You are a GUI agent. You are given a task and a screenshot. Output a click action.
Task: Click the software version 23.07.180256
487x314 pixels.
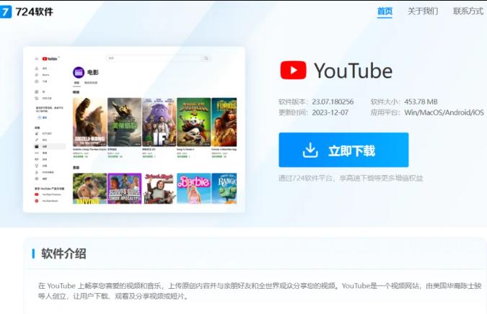(333, 102)
